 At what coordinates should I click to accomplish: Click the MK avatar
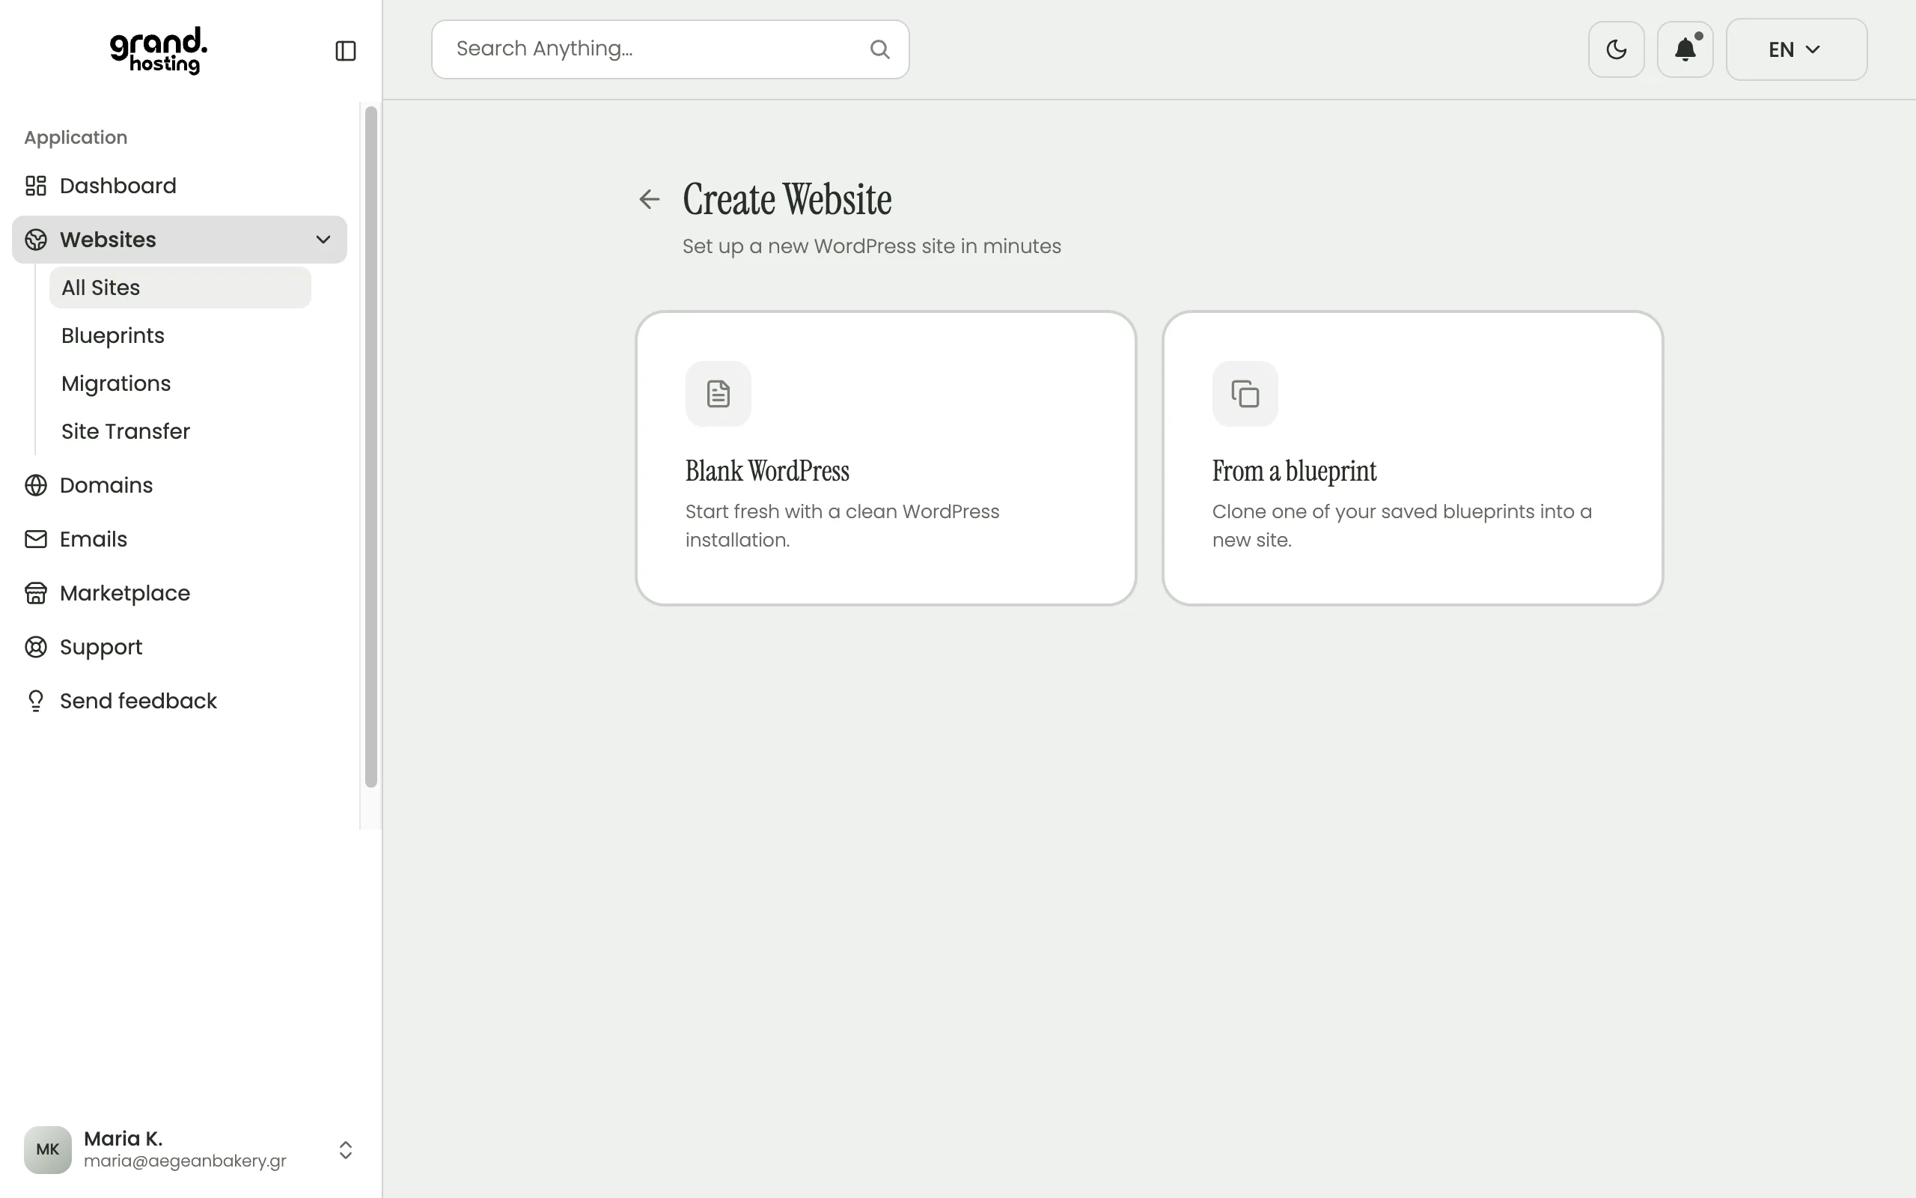tap(47, 1149)
